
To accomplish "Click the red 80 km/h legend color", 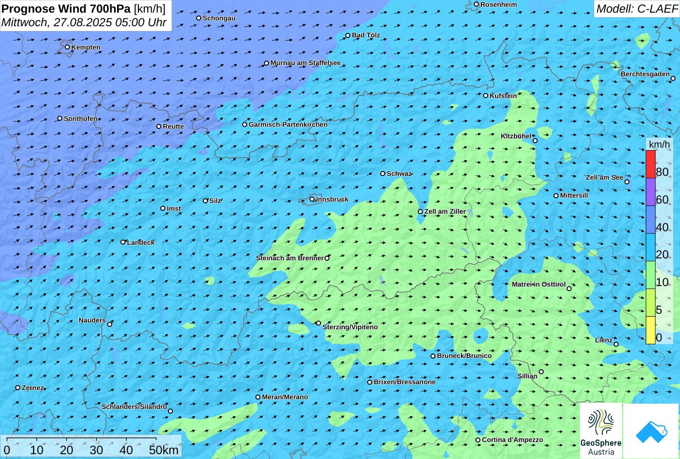I will click(x=650, y=164).
